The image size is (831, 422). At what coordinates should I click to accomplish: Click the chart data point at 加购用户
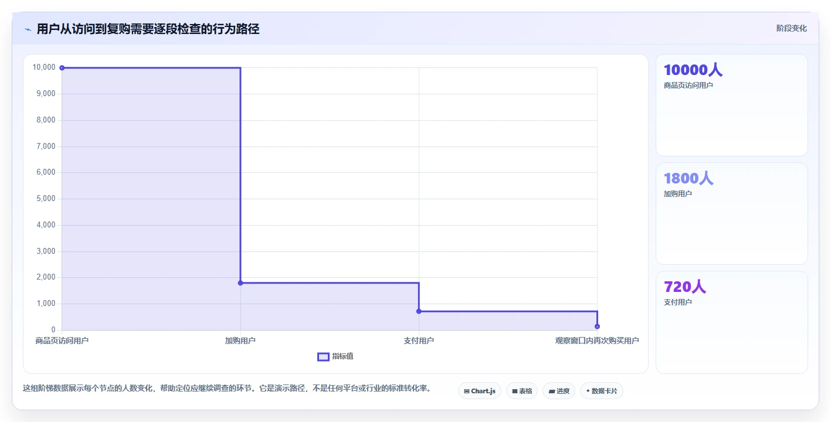[240, 283]
